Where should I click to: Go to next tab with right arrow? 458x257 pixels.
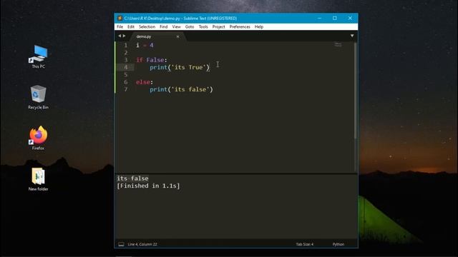point(124,36)
